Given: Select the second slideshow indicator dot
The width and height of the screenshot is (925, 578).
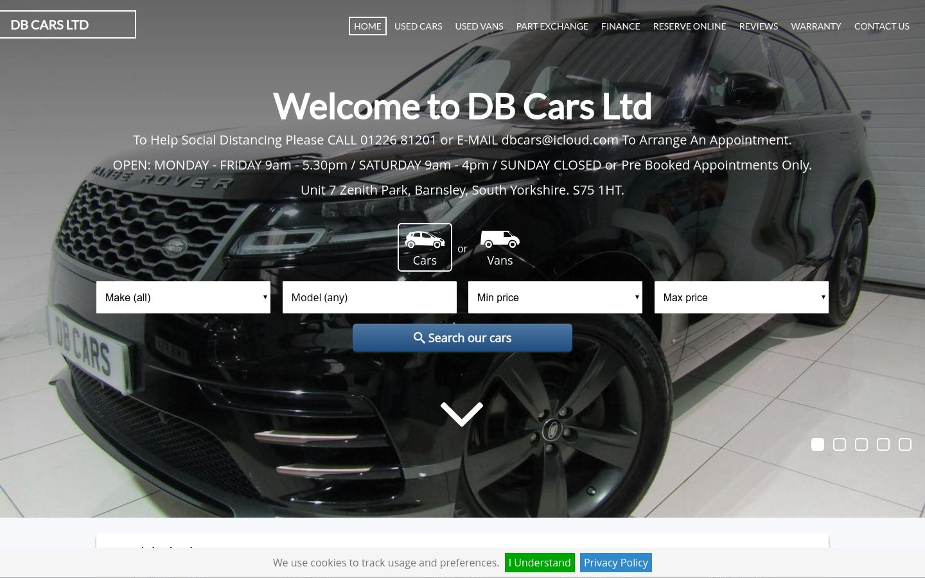Looking at the screenshot, I should pyautogui.click(x=840, y=444).
